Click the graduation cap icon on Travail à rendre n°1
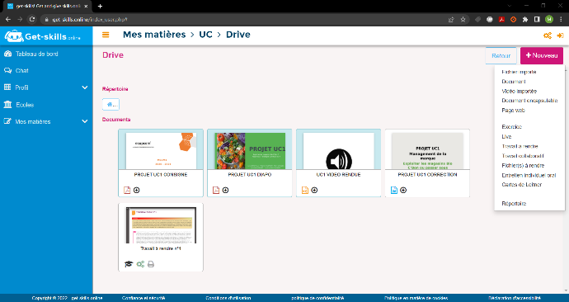Screen dimensions: 569x302 point(129,264)
